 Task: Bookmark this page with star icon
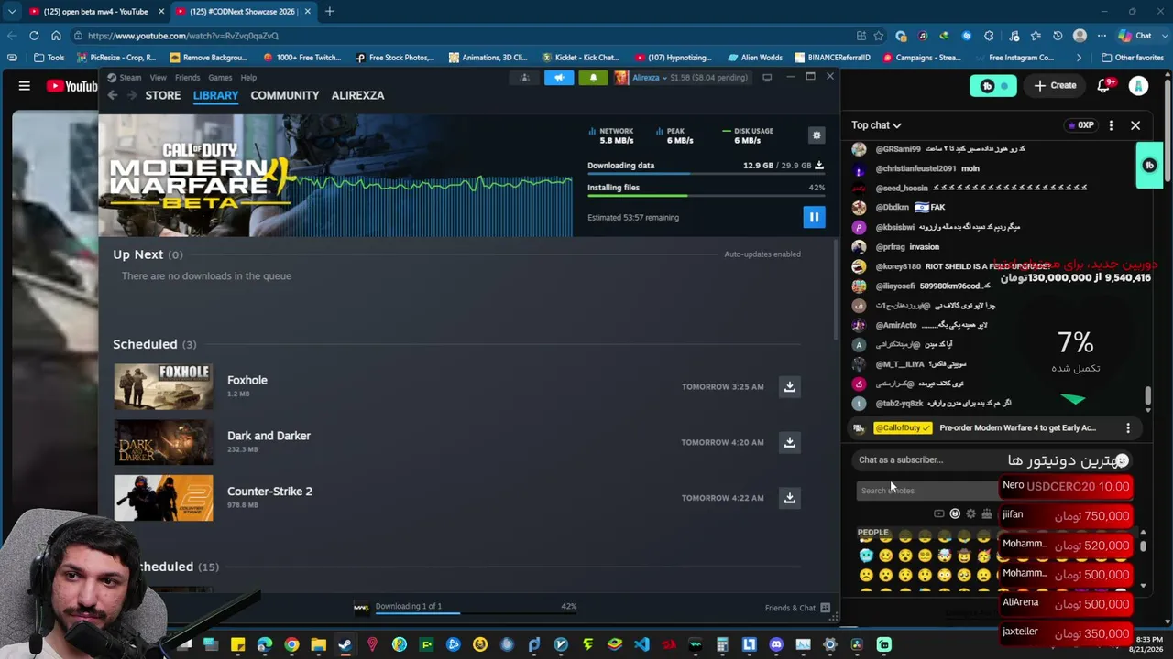click(x=879, y=36)
